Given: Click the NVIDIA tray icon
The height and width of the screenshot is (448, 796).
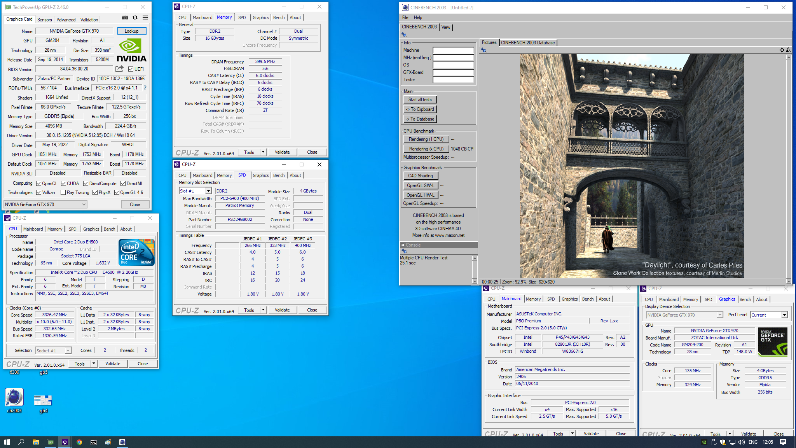Looking at the screenshot, I should [x=704, y=442].
